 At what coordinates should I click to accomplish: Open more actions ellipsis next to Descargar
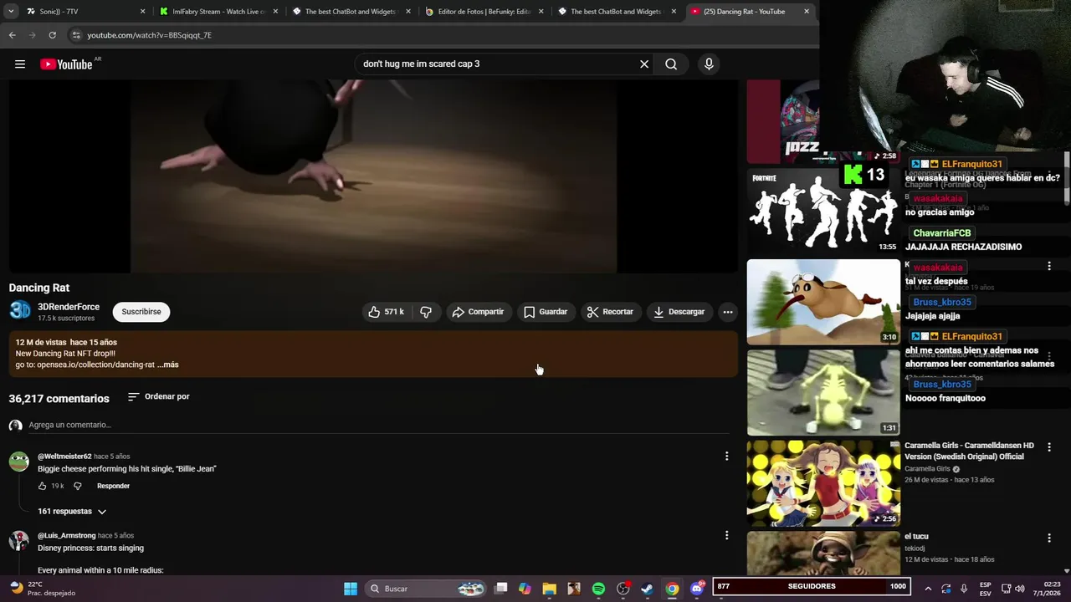pyautogui.click(x=728, y=312)
